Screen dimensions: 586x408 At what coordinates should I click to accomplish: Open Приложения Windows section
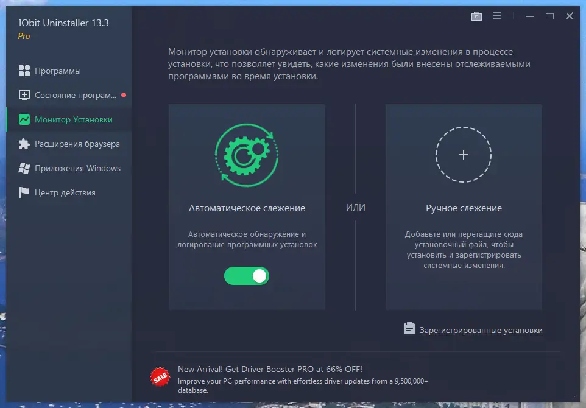point(69,168)
